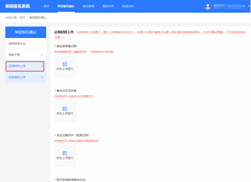Screen dimensions: 251x182
Task: Upload image for 考生报考登记表
Action: 65,67
